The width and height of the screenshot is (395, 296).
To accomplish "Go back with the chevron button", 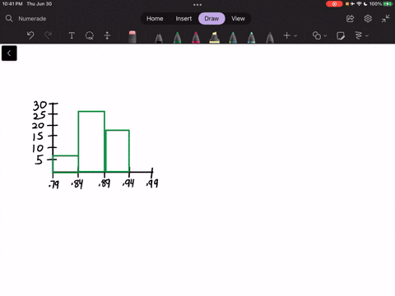I will pos(9,53).
